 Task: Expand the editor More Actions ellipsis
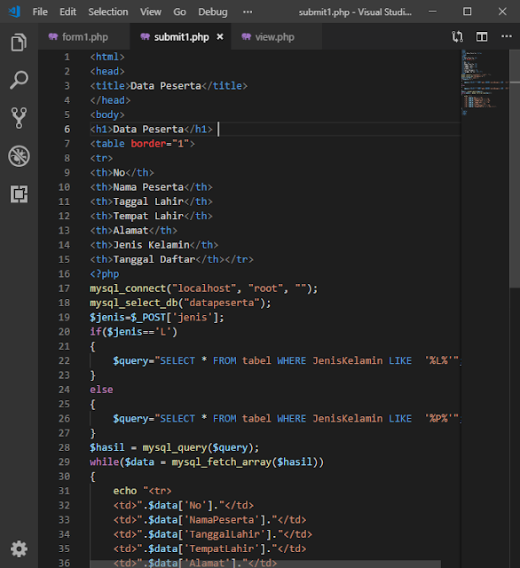506,36
